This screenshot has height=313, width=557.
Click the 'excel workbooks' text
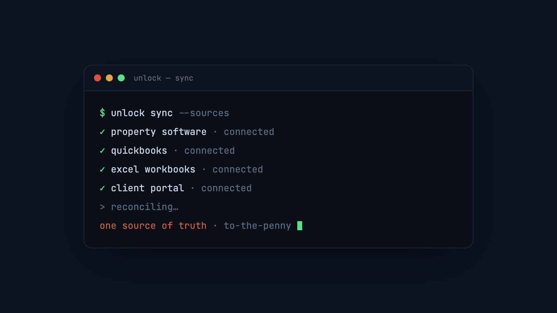153,169
